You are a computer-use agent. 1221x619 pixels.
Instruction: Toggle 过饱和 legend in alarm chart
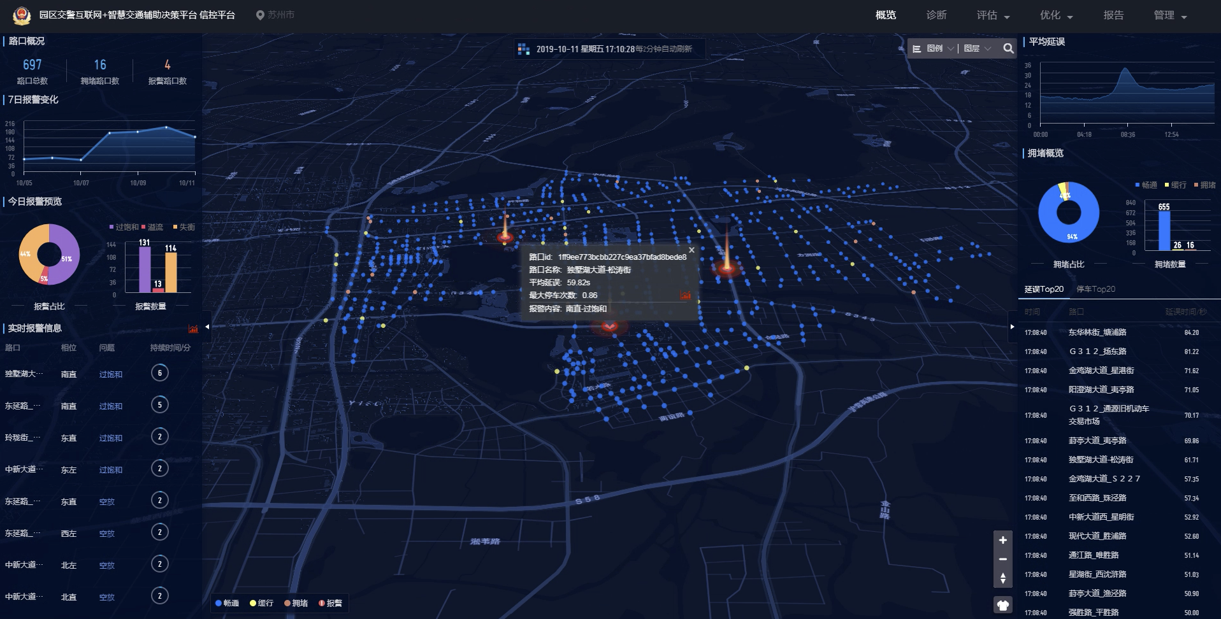click(x=124, y=227)
